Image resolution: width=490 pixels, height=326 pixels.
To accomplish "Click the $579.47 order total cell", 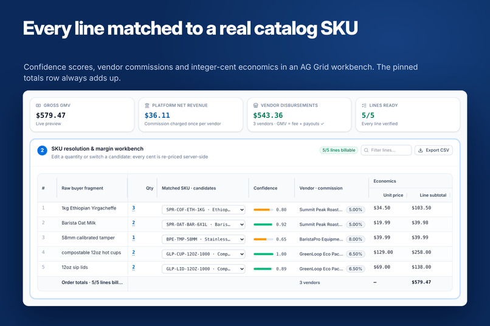I will 421,282.
